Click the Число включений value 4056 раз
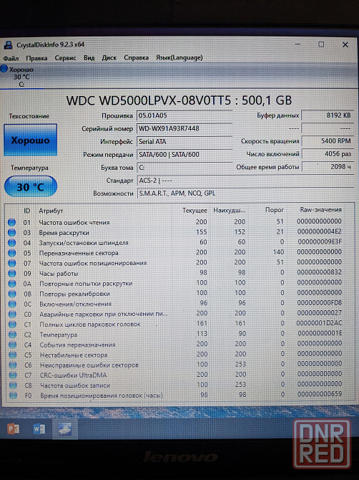This screenshot has width=359, height=480. tap(328, 154)
